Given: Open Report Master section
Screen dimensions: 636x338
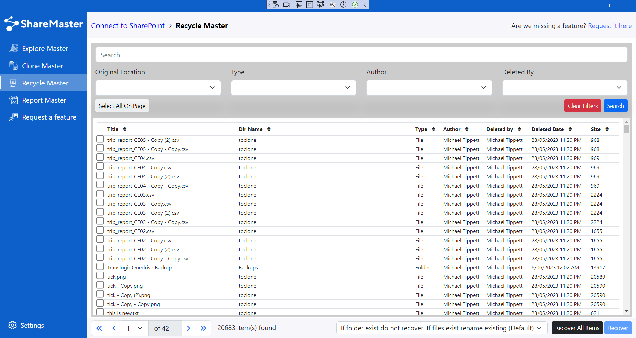Looking at the screenshot, I should click(x=44, y=100).
